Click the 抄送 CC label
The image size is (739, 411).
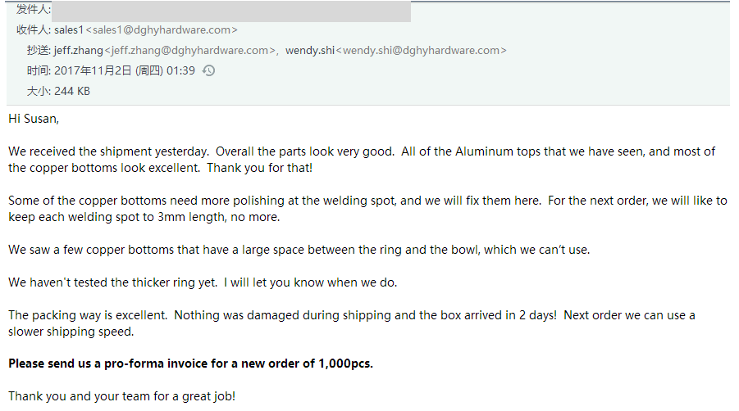[x=39, y=51]
